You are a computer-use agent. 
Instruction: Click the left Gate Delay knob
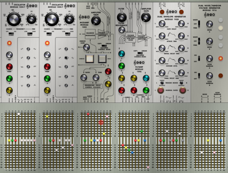(162, 24)
